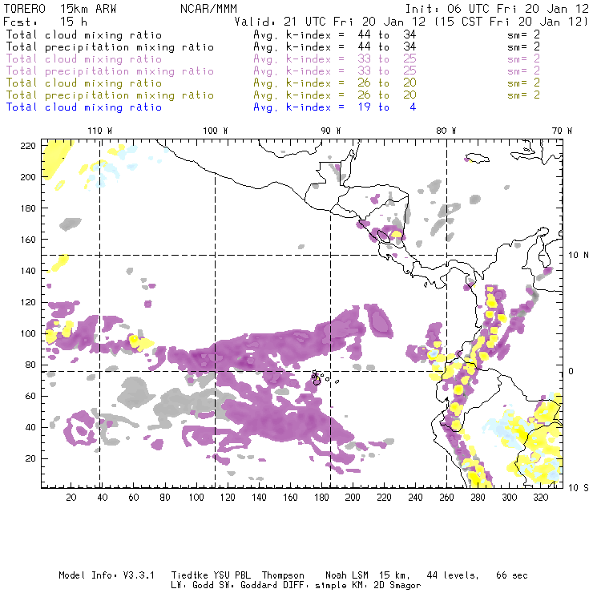Click the black 'Total cloud mixing ratio' legend line
The image size is (593, 593).
84,34
